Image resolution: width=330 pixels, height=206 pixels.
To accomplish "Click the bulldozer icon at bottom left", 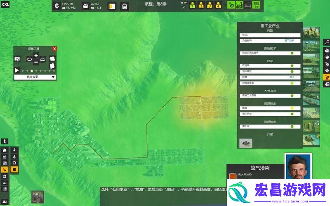I will [x=5, y=202].
